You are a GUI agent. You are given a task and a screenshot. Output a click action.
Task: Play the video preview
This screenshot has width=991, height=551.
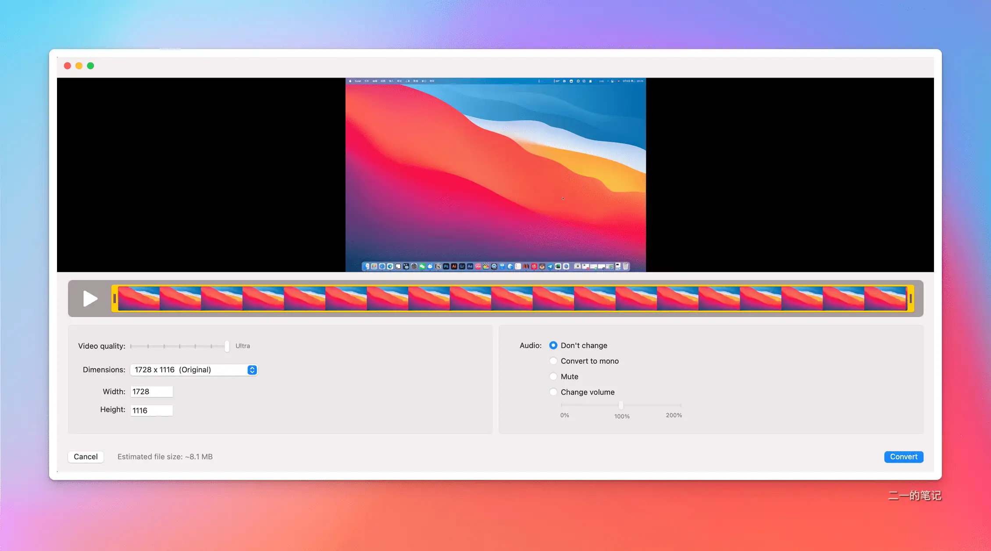(90, 299)
